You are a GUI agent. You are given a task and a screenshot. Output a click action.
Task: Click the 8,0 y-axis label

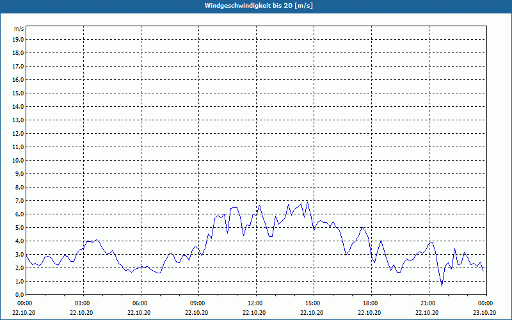pos(20,188)
